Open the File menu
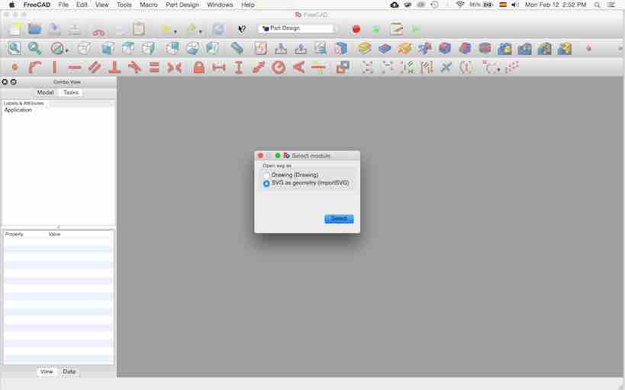The width and height of the screenshot is (625, 390). point(63,5)
